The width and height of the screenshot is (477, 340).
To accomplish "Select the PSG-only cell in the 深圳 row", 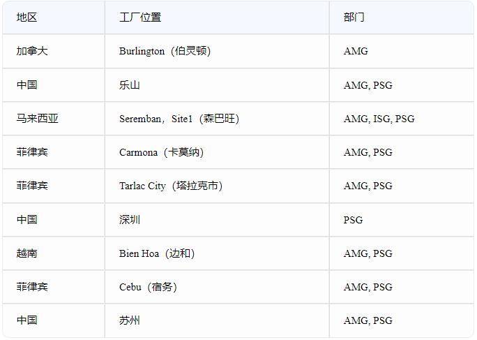I will pyautogui.click(x=353, y=220).
